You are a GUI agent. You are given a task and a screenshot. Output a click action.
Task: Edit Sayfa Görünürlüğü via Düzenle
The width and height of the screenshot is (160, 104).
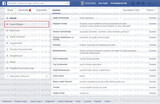153,18
